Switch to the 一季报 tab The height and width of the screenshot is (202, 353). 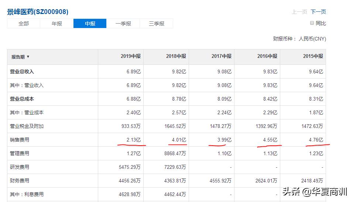123,24
